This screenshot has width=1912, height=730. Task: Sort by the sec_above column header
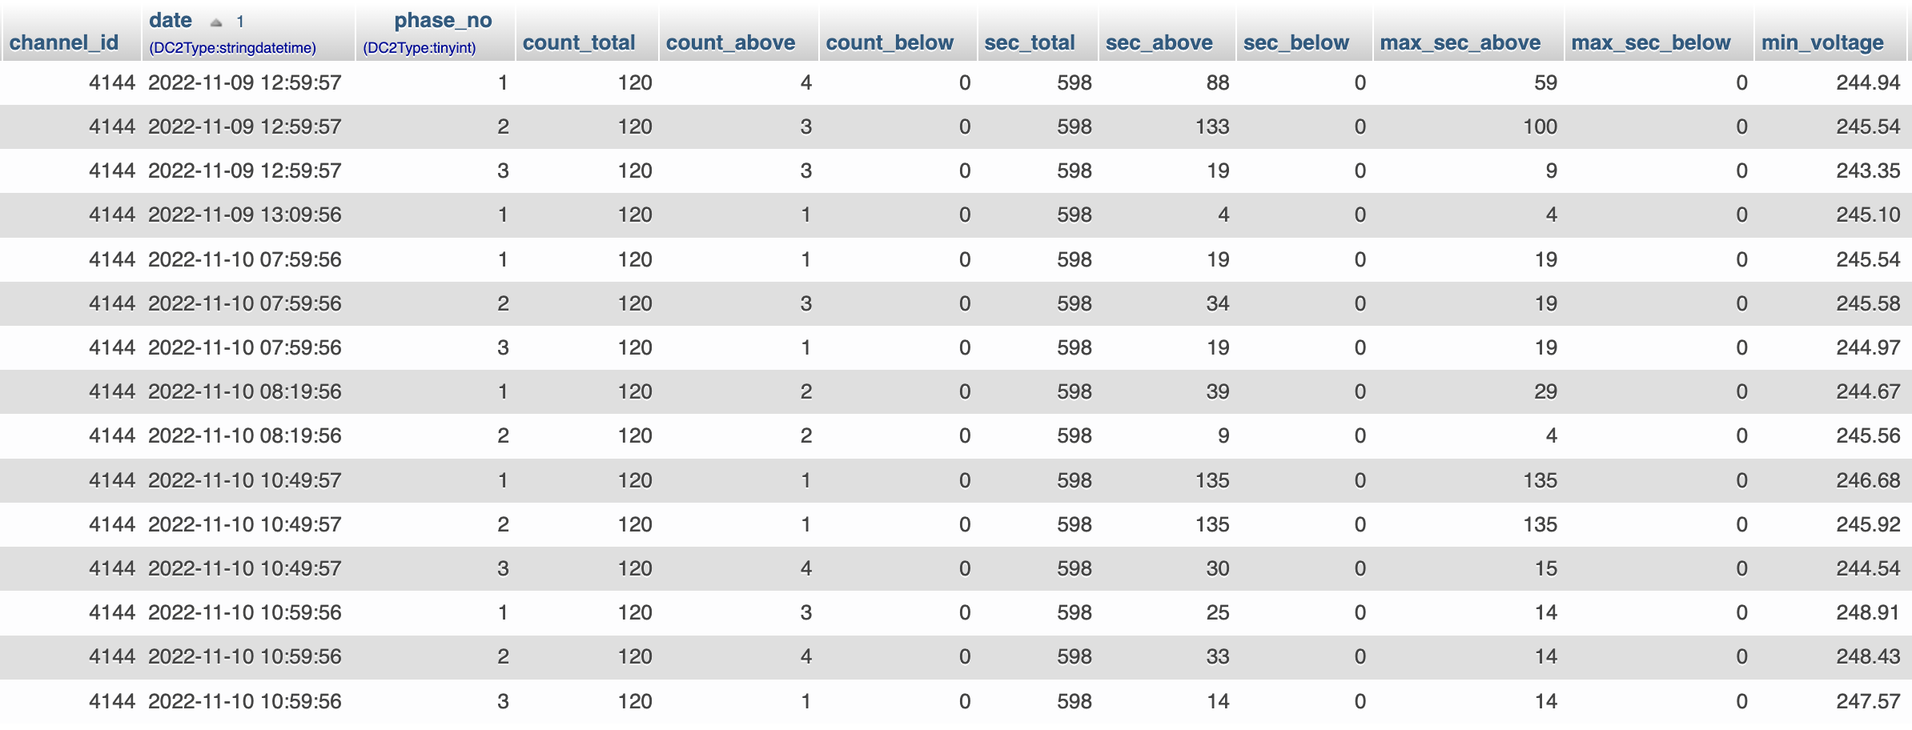tap(1159, 42)
